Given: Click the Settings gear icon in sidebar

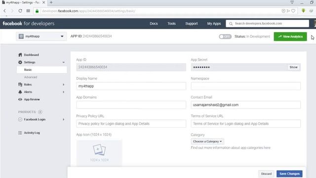Looking at the screenshot, I should [20, 62].
